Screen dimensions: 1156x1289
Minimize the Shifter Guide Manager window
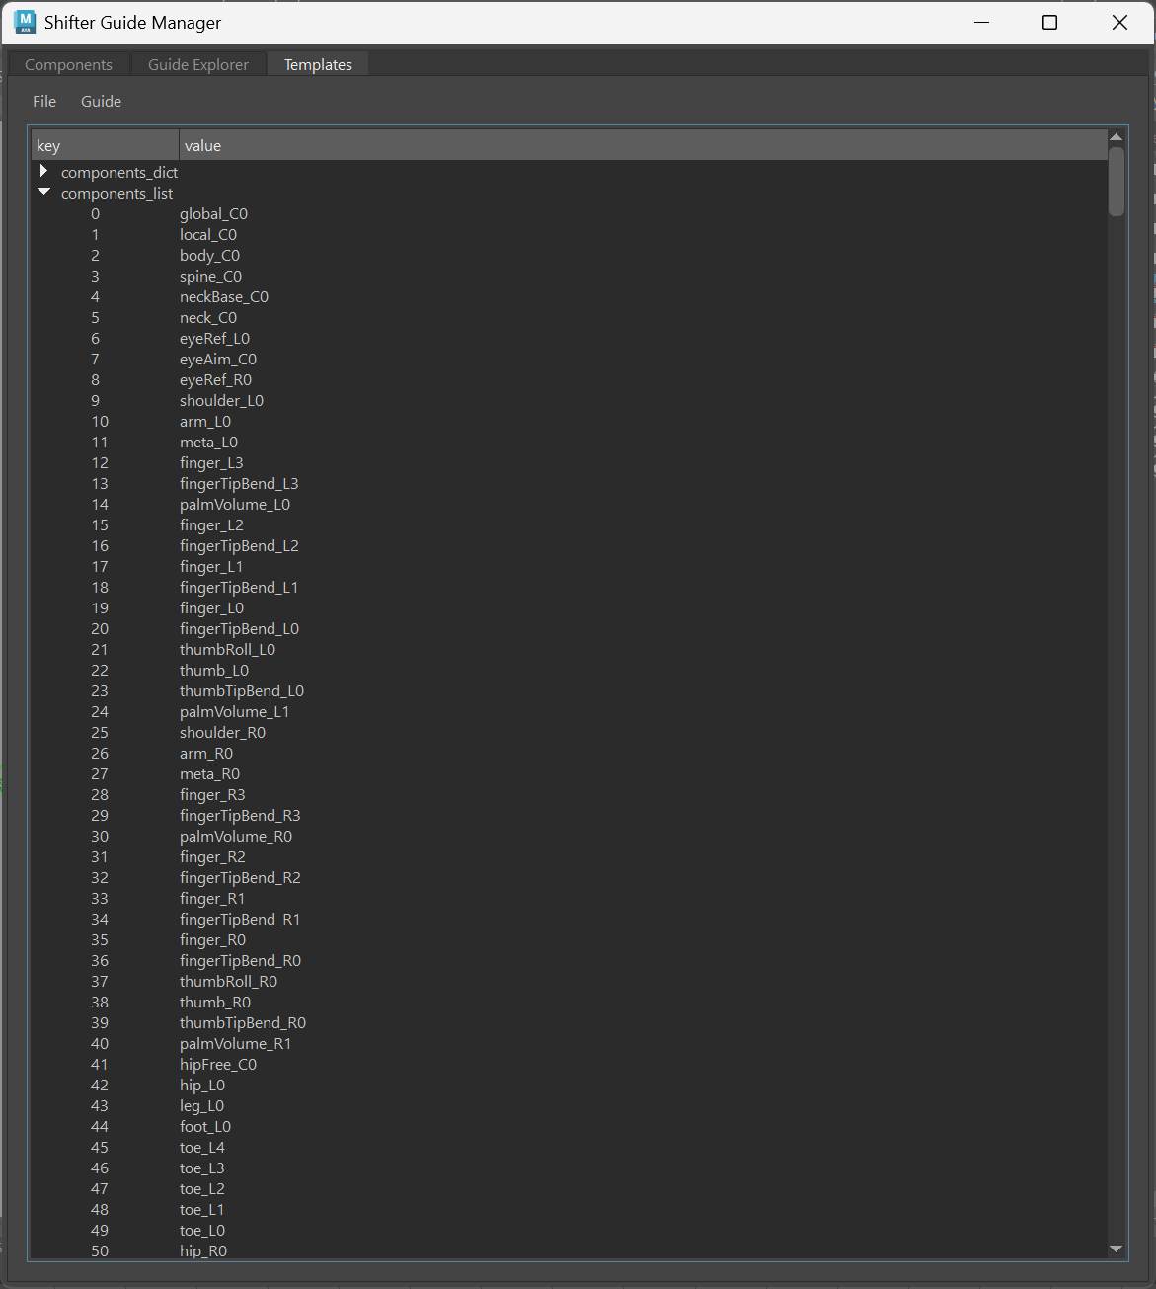(x=981, y=22)
